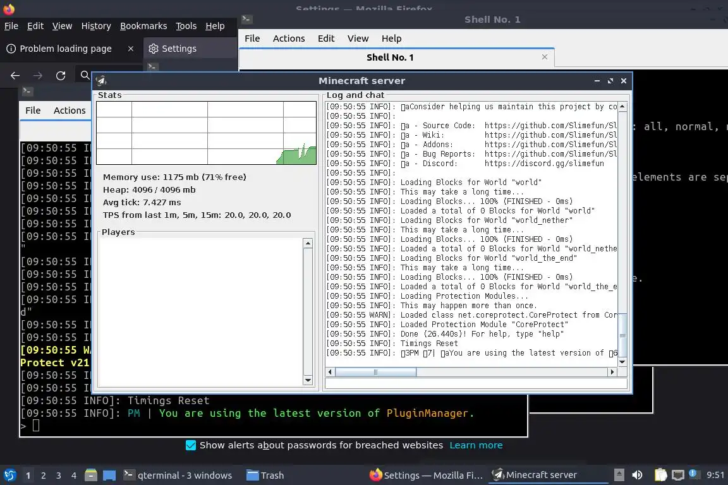Click the Firefox search magnifier icon
Screen dimensions: 728x485
click(85, 75)
